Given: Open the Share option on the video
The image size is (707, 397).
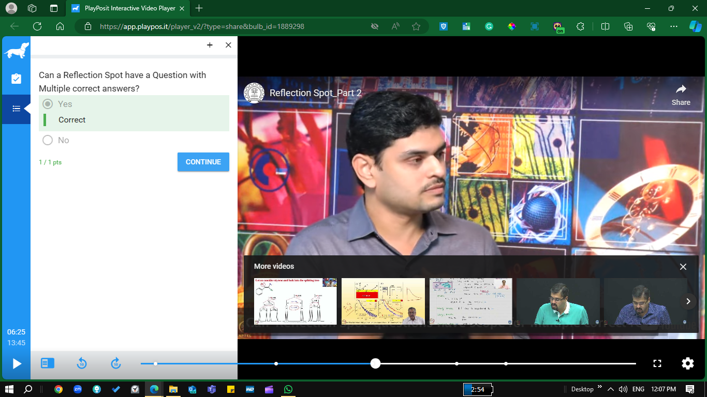Looking at the screenshot, I should point(681,96).
